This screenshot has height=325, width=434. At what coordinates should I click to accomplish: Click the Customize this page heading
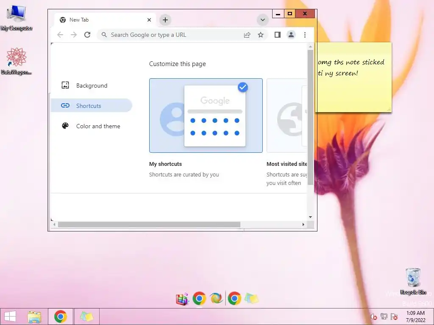[x=178, y=64]
